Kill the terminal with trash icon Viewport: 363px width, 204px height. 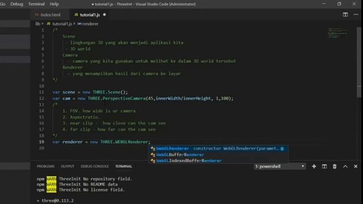335,166
